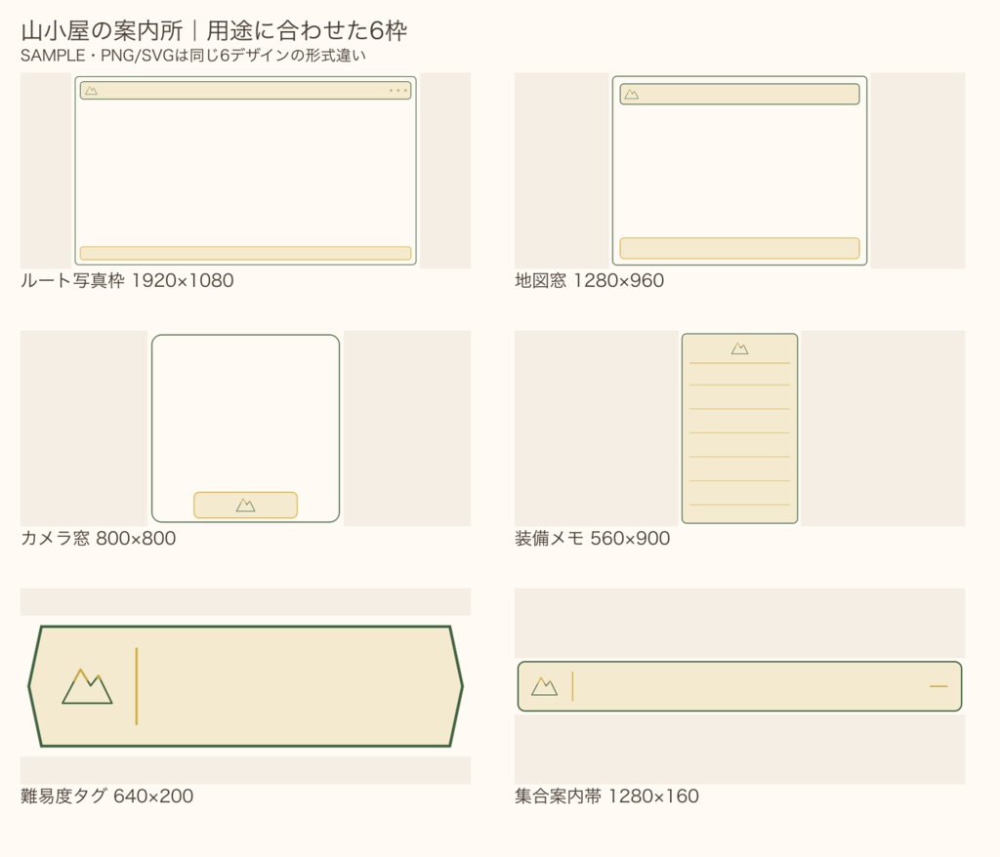Click the label 集合案内帯 1280×160
This screenshot has height=857, width=1000.
tap(606, 796)
